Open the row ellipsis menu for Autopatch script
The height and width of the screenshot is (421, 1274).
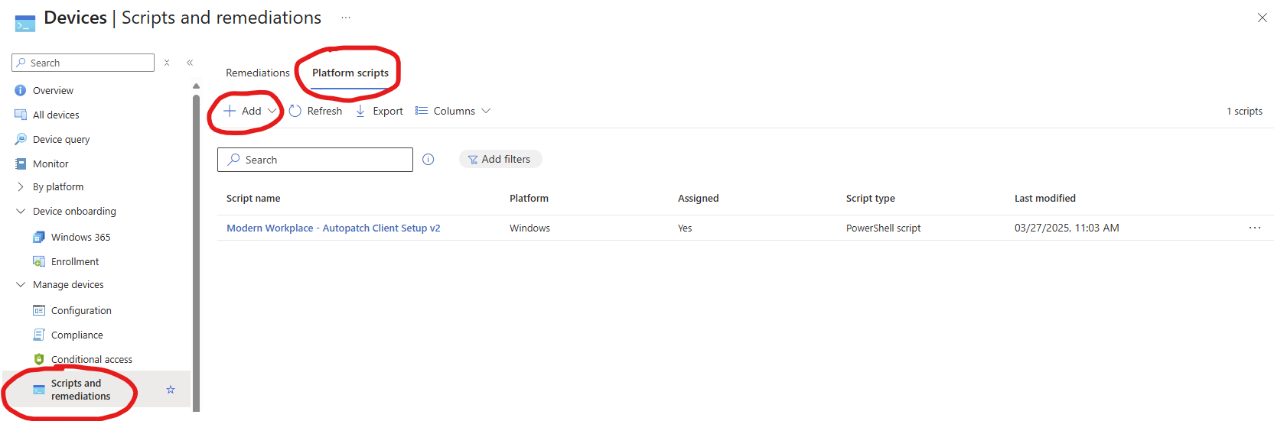coord(1255,228)
